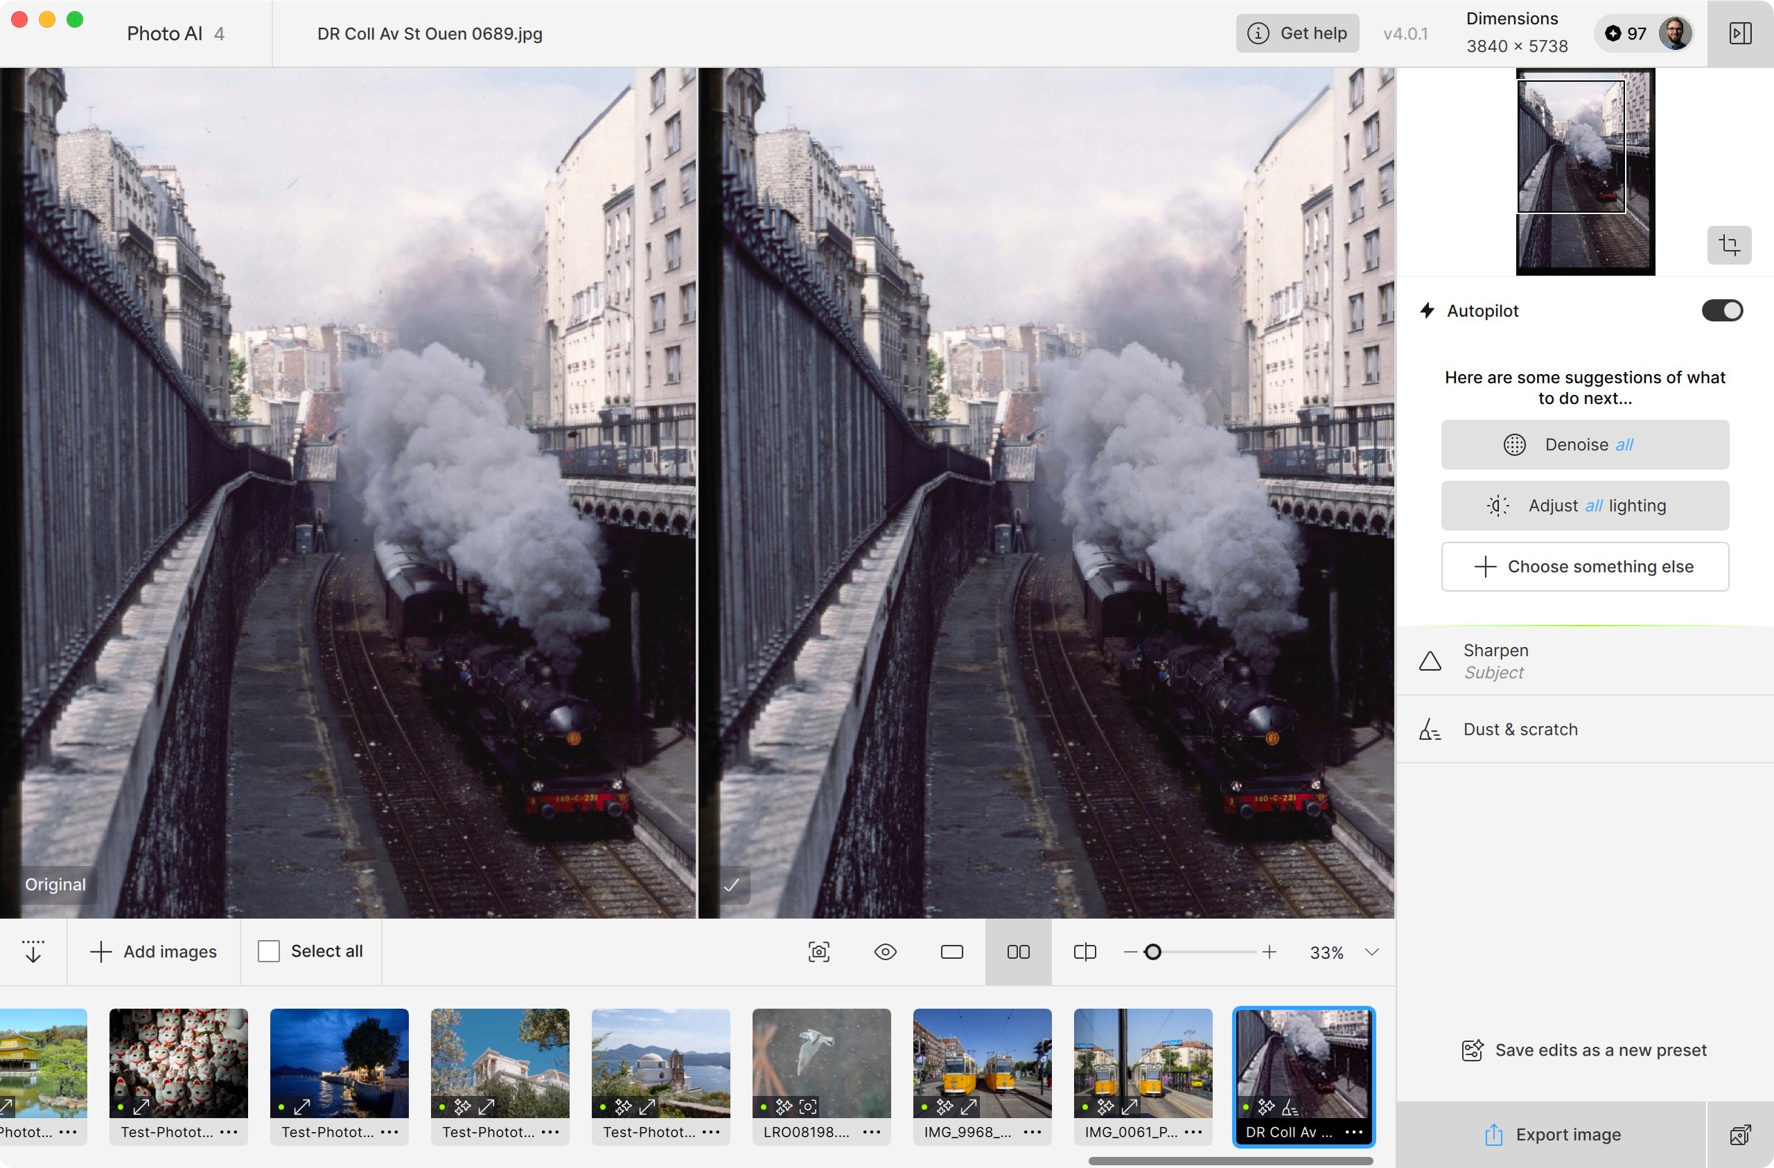Screen dimensions: 1774x1168
Task: Click Save edits as a new preset
Action: click(x=1585, y=1050)
